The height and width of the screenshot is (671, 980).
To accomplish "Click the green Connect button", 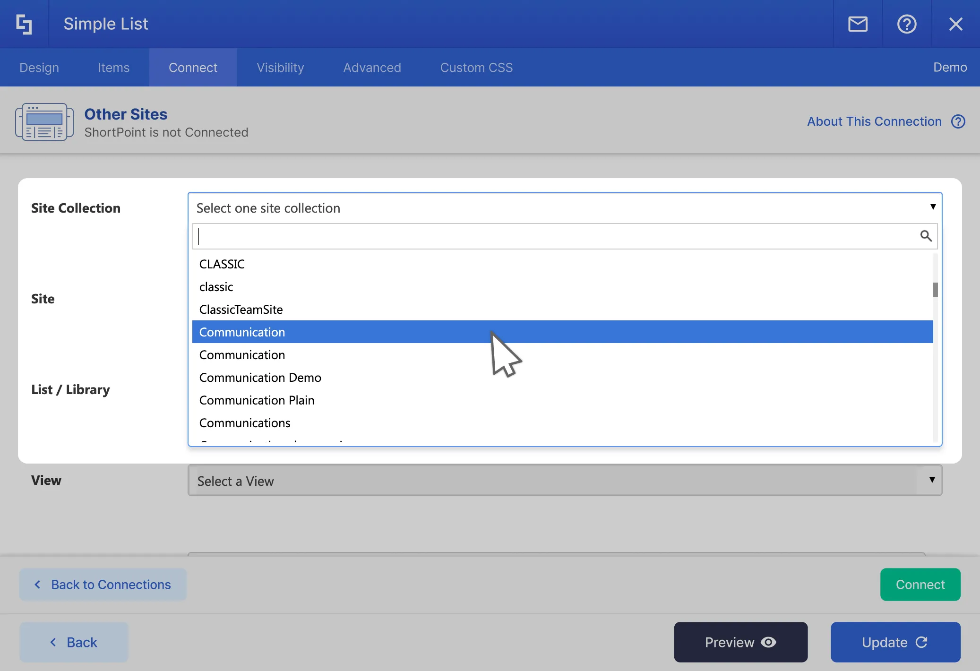I will point(920,585).
